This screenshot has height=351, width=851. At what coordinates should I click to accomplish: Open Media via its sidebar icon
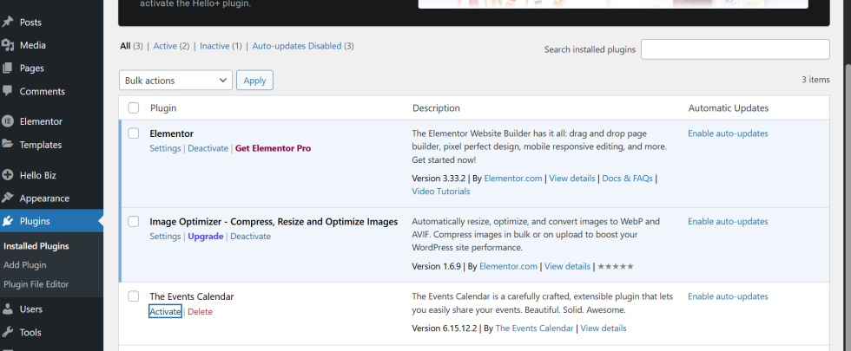pyautogui.click(x=8, y=45)
